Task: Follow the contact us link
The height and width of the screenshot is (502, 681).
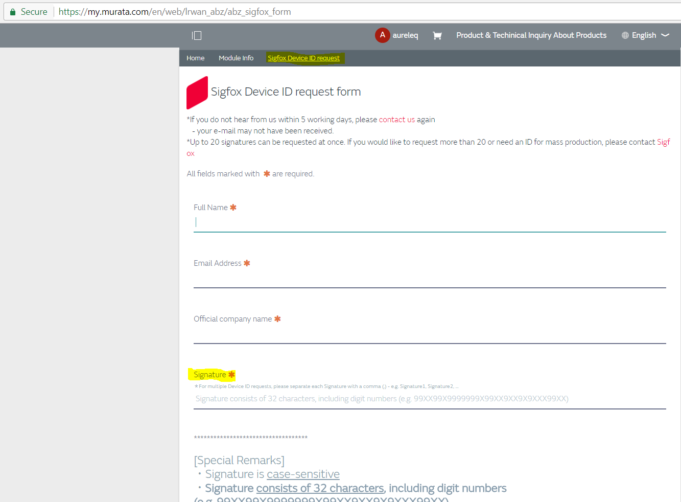Action: (x=396, y=120)
